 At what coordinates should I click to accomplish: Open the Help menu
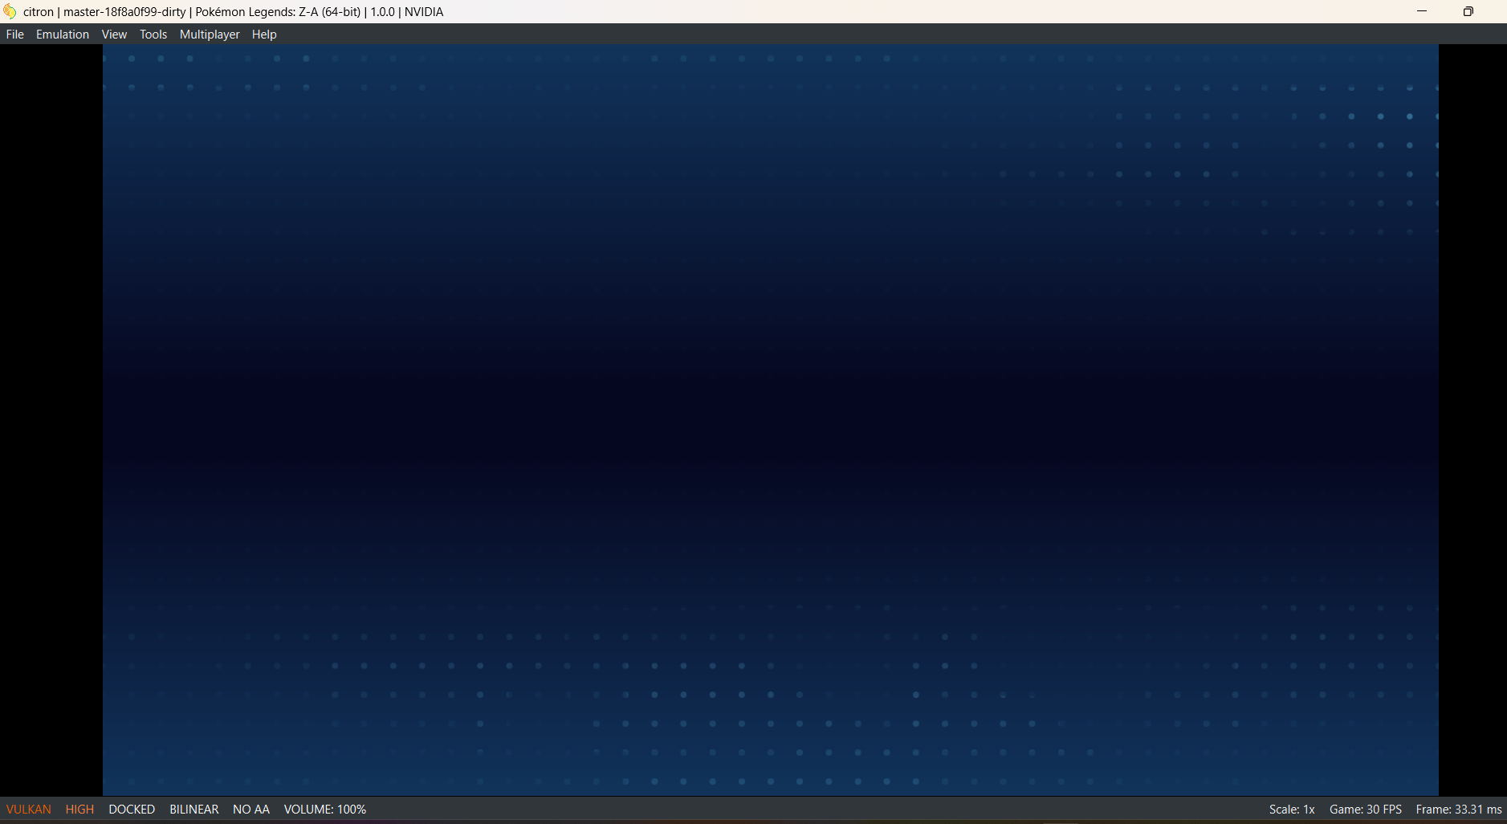pyautogui.click(x=264, y=35)
